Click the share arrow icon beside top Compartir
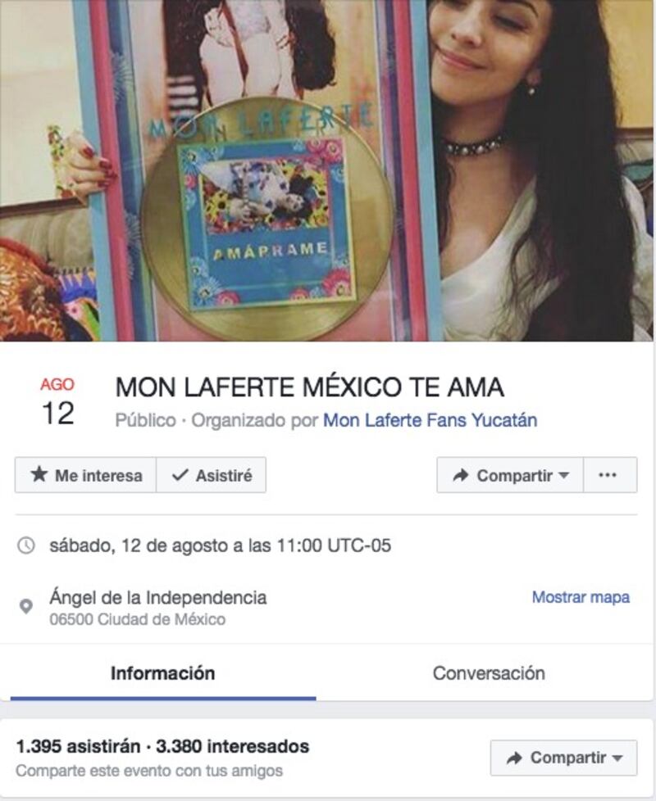The image size is (656, 801). click(461, 475)
